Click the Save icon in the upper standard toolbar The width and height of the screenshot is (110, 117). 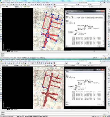click(x=6, y=5)
